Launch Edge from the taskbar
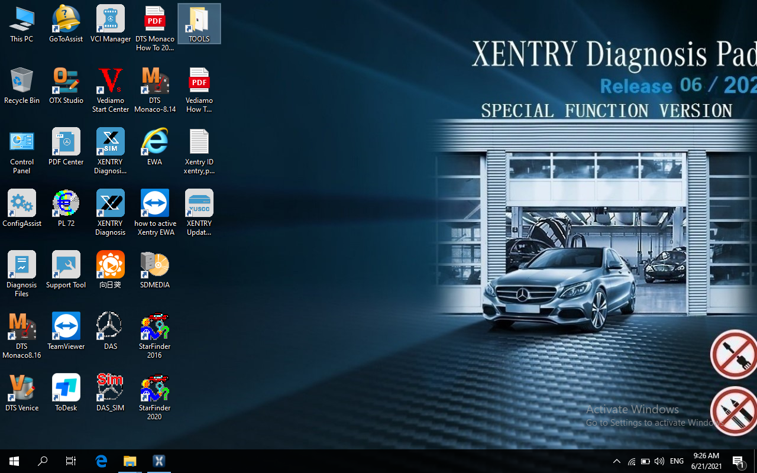This screenshot has width=757, height=473. click(x=101, y=461)
